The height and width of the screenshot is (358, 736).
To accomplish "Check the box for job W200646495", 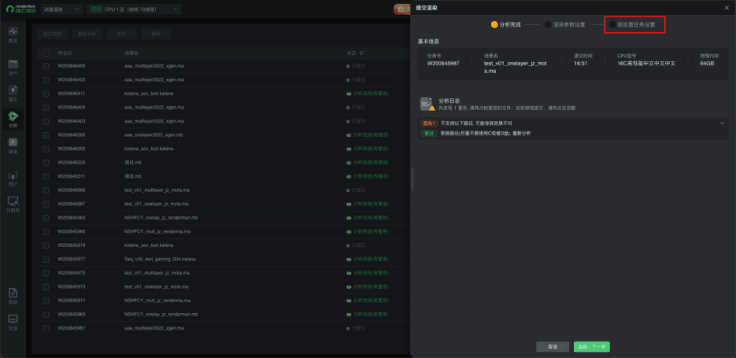I will click(46, 66).
